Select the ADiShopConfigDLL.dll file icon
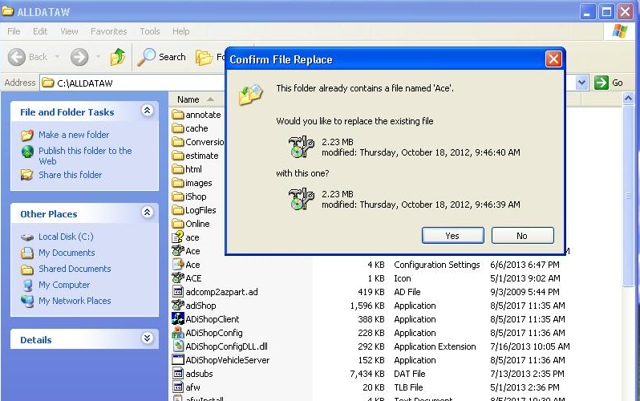Image resolution: width=640 pixels, height=401 pixels. (x=178, y=346)
